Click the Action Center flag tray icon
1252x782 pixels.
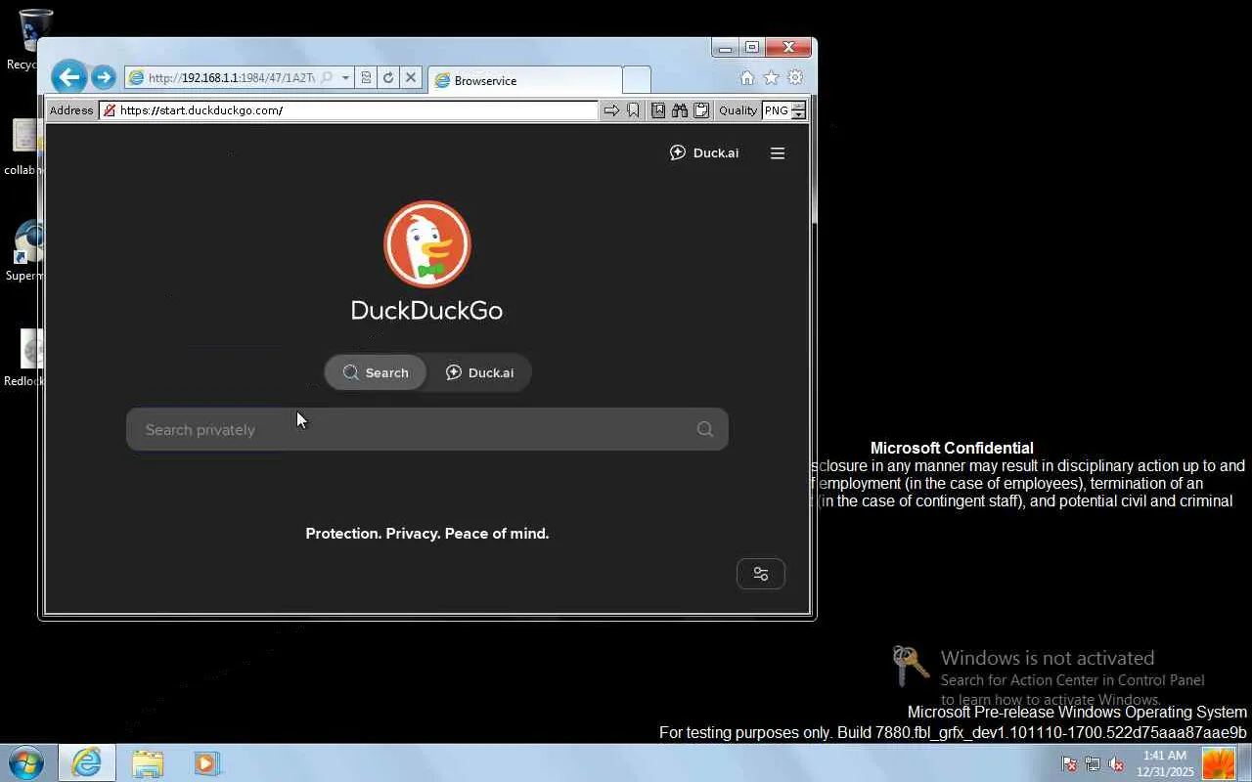[x=1069, y=764]
